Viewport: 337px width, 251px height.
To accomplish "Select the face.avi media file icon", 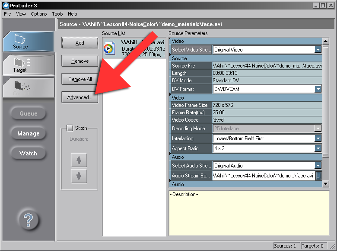I will tap(110, 48).
